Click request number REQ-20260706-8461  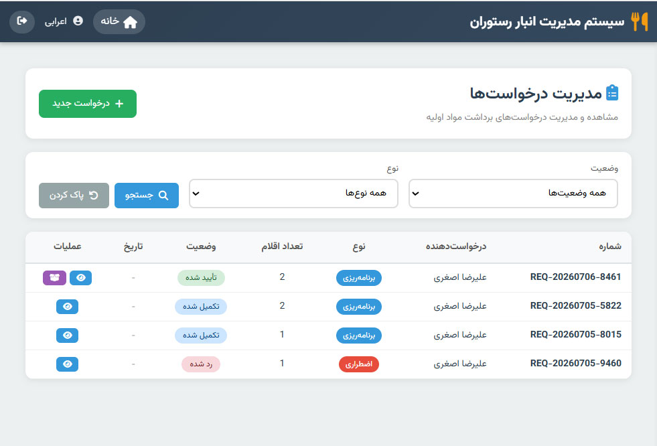pos(576,277)
